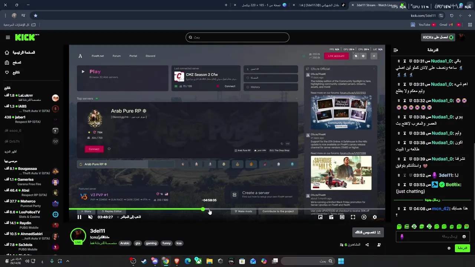475x267 pixels.
Task: Open متابع in the sidebar
Action: click(12, 72)
